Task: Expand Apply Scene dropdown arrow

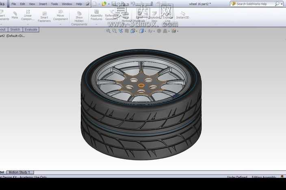Action: 169,31
